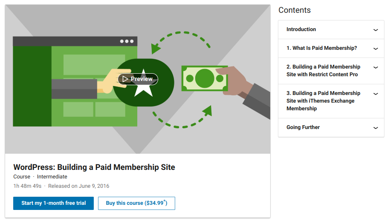Click the Course type label
The height and width of the screenshot is (221, 390).
[22, 177]
